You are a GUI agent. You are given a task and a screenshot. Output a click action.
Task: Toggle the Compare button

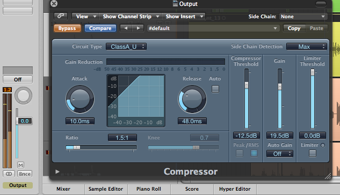(100, 28)
